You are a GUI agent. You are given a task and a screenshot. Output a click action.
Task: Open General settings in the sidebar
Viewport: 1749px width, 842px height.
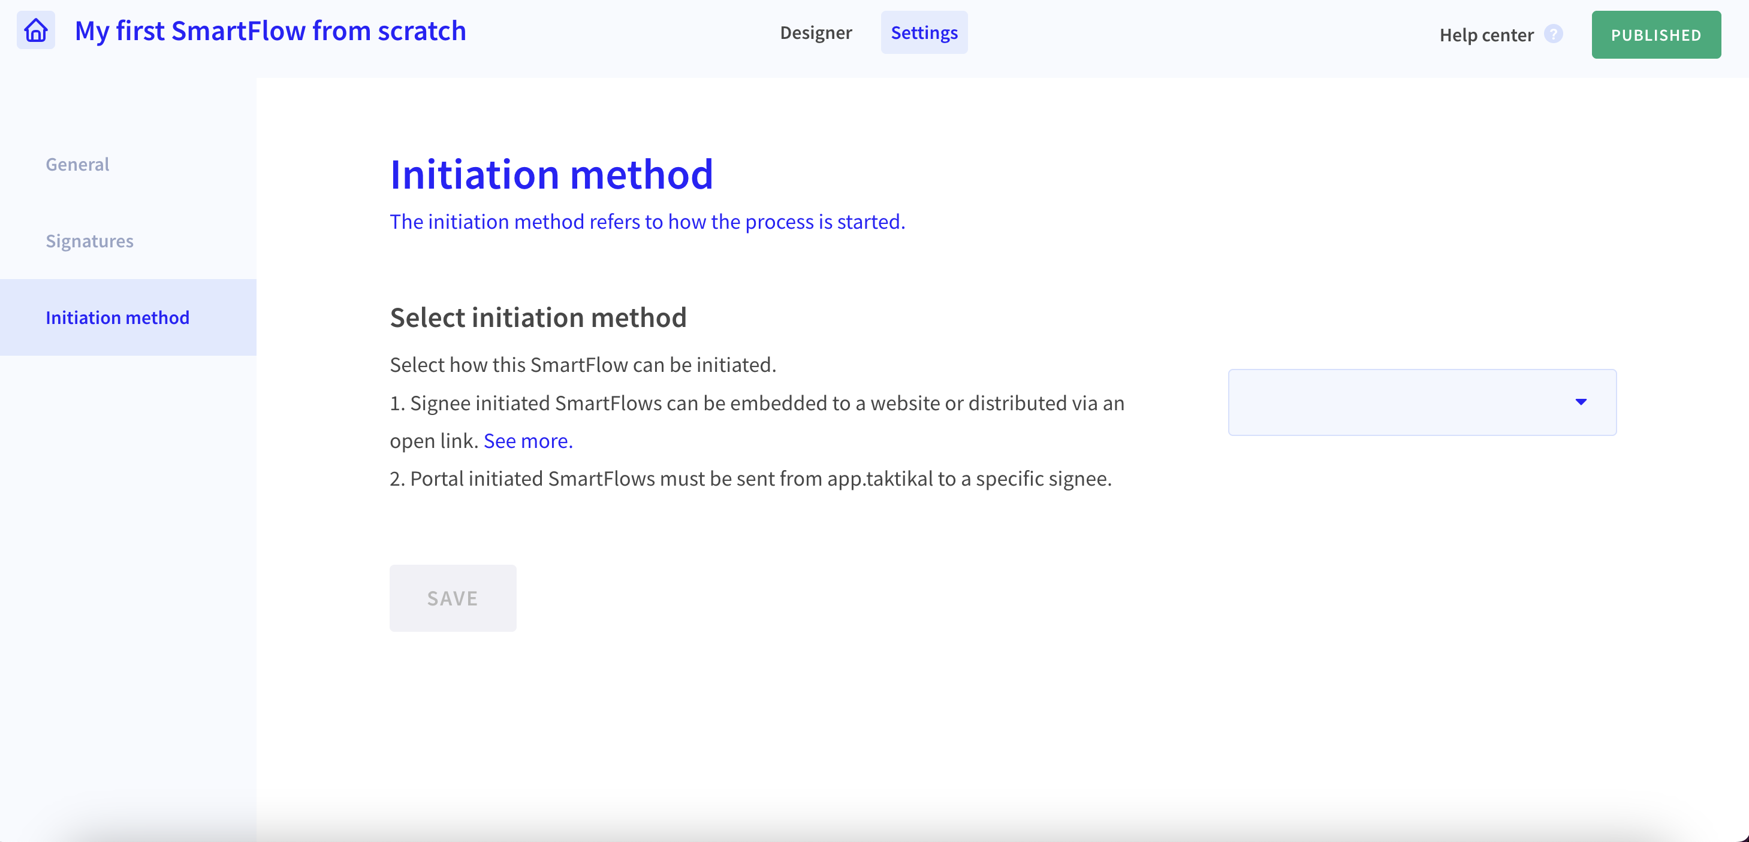click(x=77, y=164)
